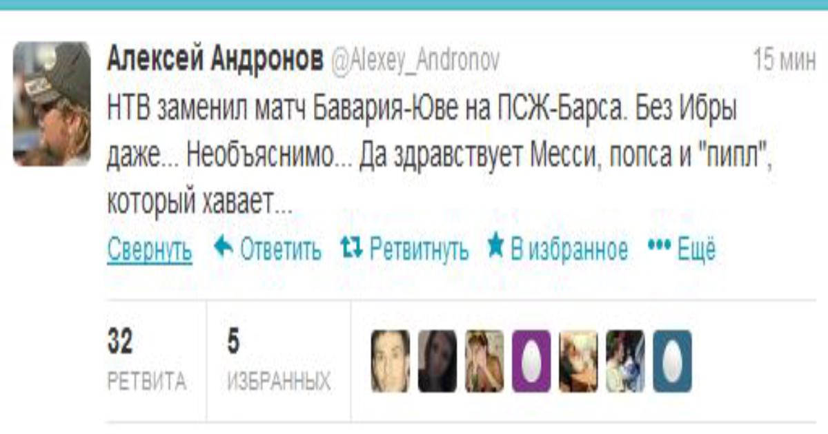The image size is (828, 434).
Task: Click the reply arrow icon next to Ответить
Action: pos(222,247)
